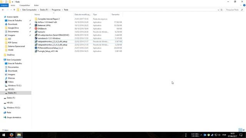246x138 pixels.
Task: Open Steam icon in system tray
Action: [212, 135]
